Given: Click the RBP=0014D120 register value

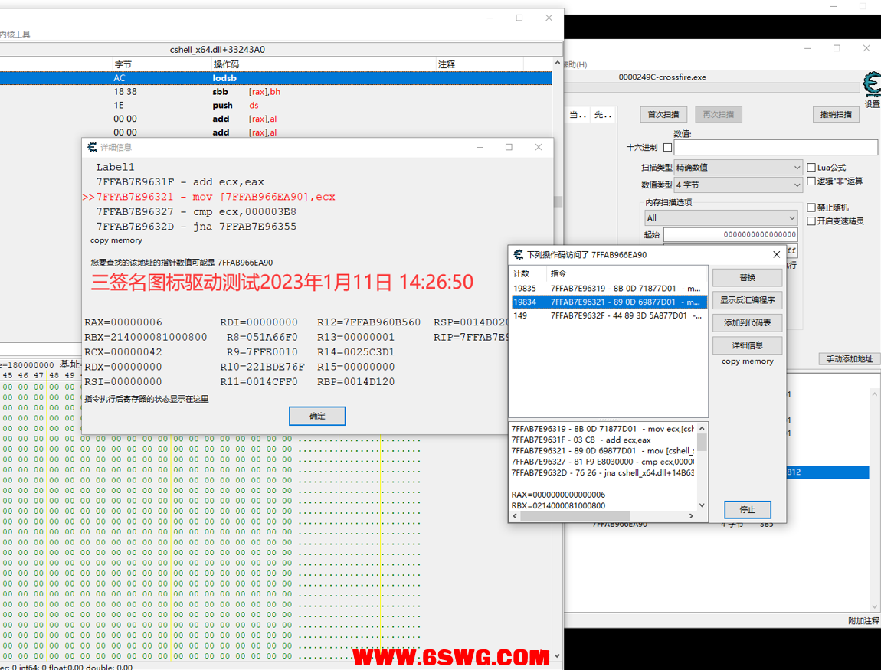Looking at the screenshot, I should click(x=355, y=382).
